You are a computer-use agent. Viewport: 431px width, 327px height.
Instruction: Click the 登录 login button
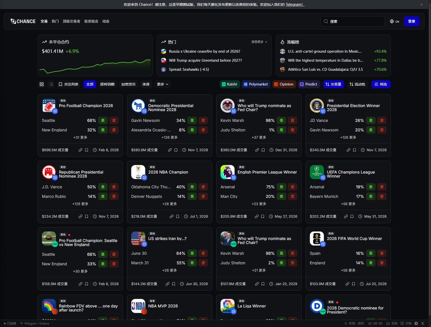[x=412, y=22]
